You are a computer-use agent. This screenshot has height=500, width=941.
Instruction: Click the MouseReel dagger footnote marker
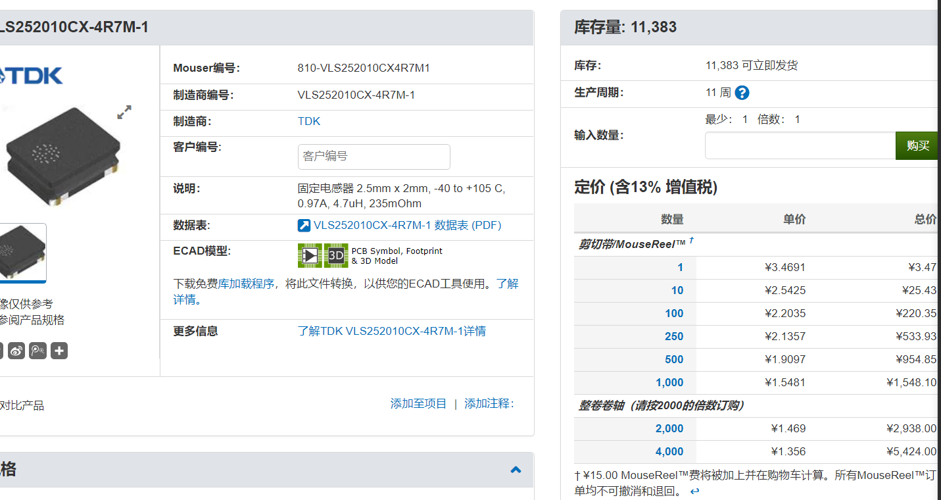click(691, 241)
